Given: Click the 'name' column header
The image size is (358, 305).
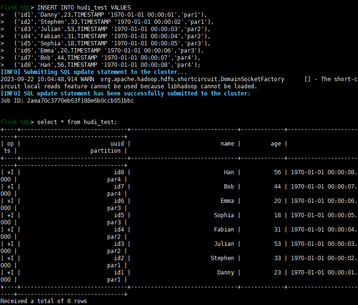Looking at the screenshot, I should [227, 144].
